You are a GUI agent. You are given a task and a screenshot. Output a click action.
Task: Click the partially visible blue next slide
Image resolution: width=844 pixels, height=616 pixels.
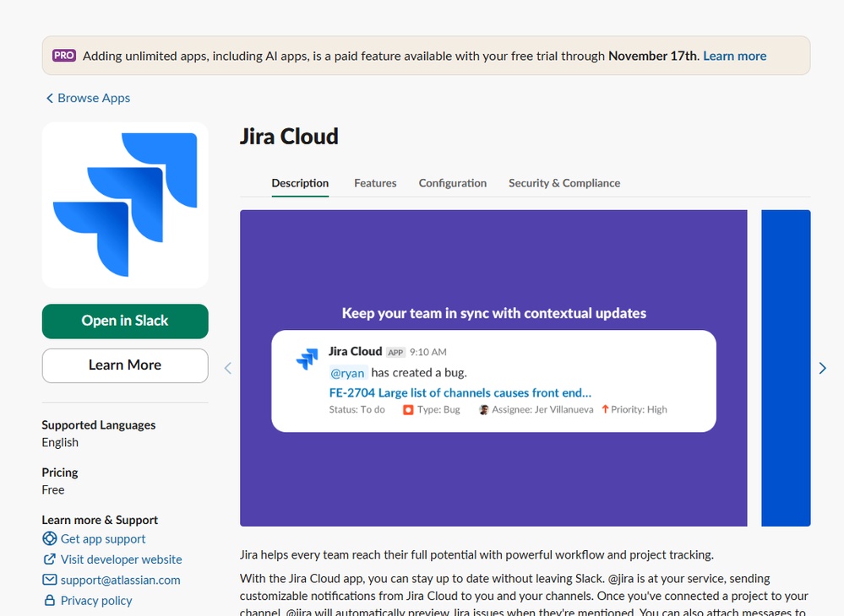click(x=786, y=368)
